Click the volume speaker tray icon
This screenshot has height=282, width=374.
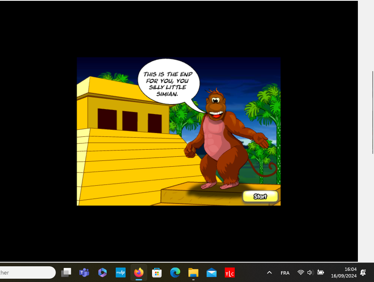pyautogui.click(x=310, y=272)
